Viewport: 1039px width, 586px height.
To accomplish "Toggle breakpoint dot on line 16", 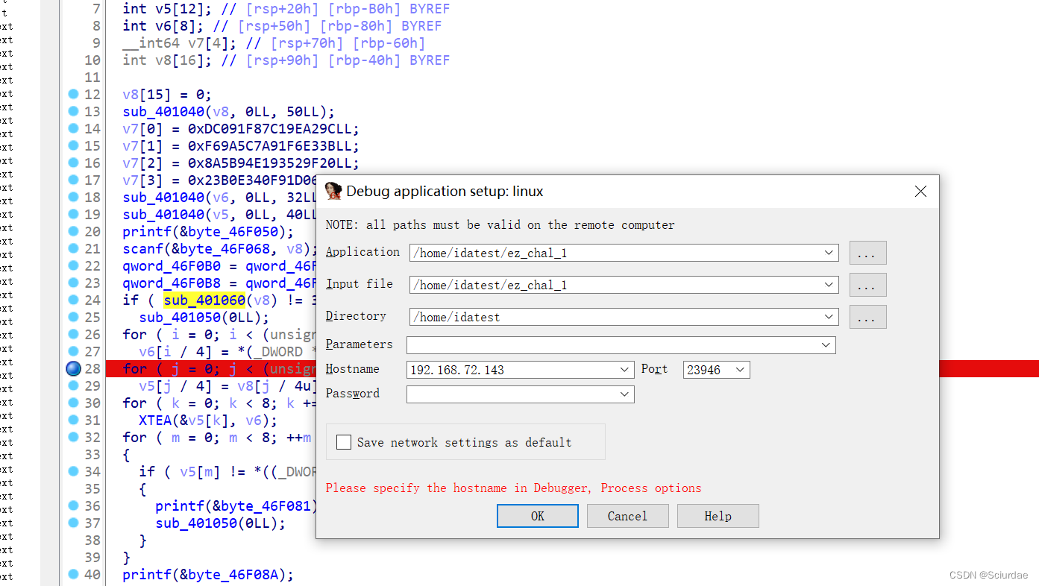I will click(73, 163).
